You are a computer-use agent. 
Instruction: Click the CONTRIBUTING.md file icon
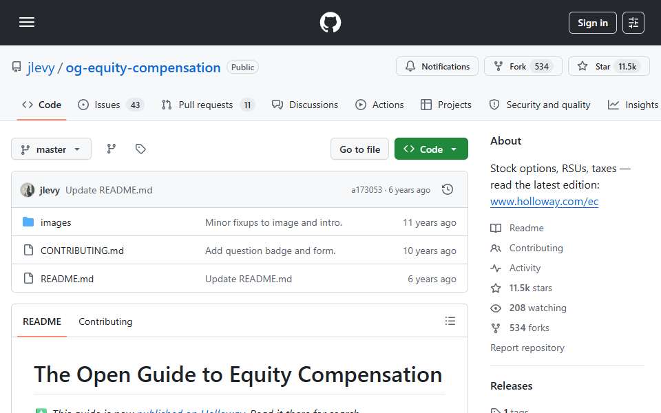pos(28,250)
